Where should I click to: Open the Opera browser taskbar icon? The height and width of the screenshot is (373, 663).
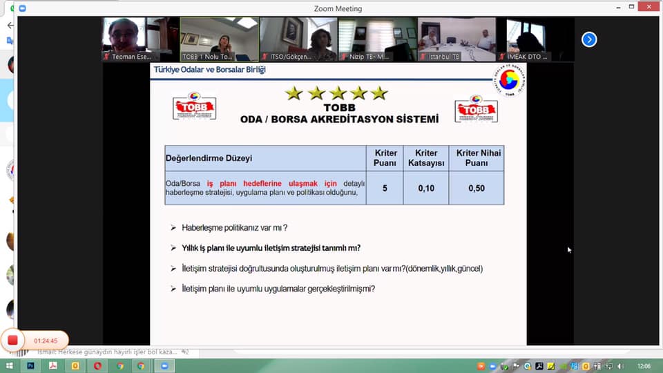pyautogui.click(x=97, y=365)
